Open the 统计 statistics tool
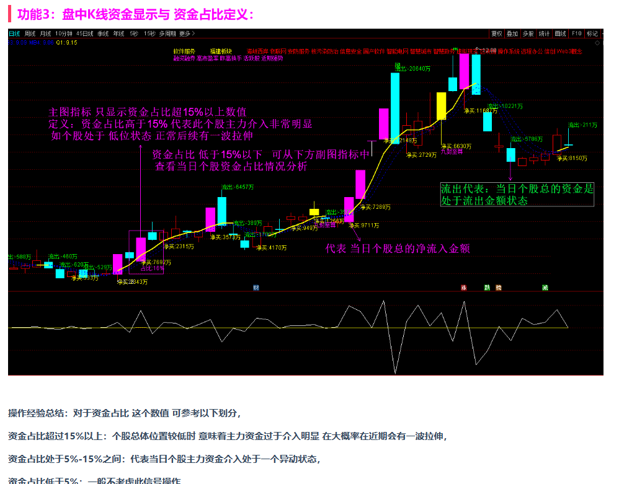 (x=544, y=33)
